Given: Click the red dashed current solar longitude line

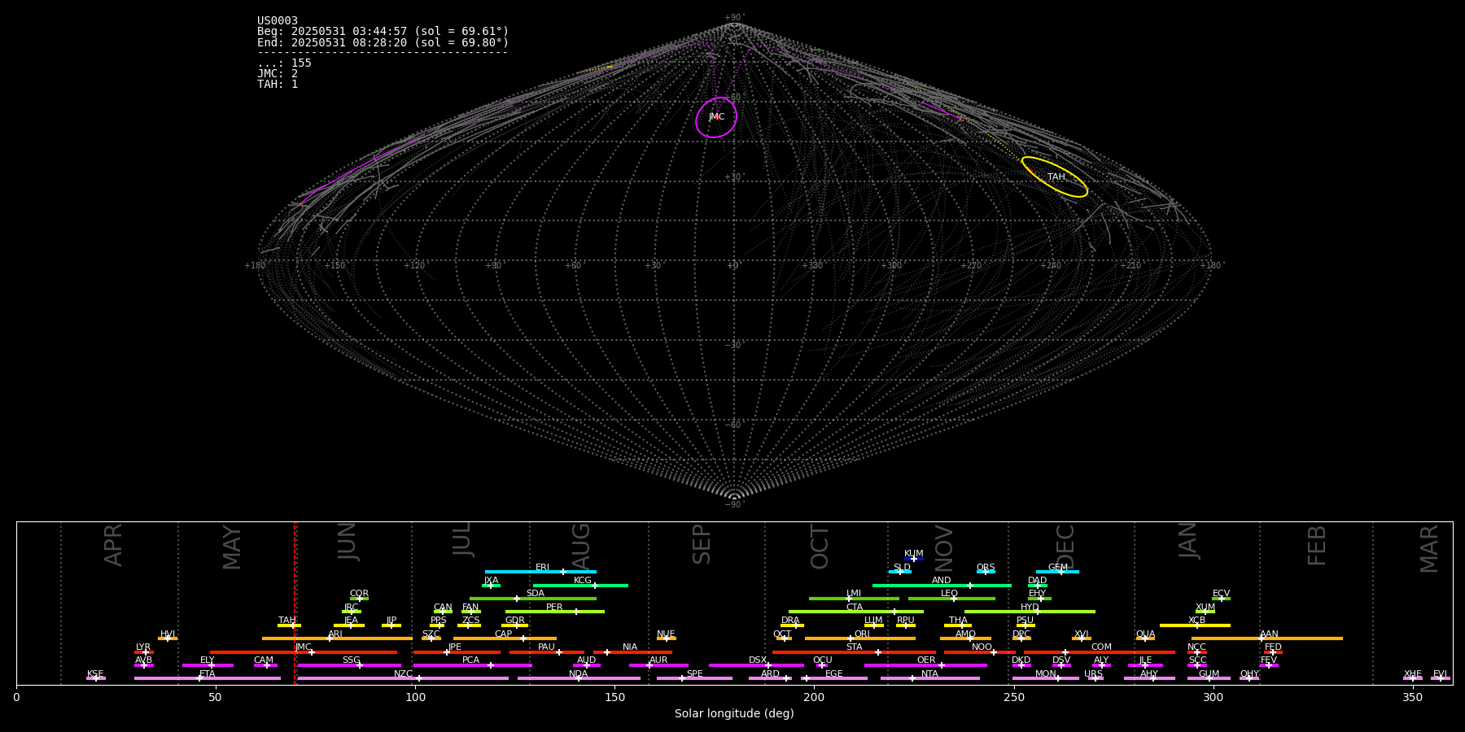Looking at the screenshot, I should pyautogui.click(x=295, y=603).
